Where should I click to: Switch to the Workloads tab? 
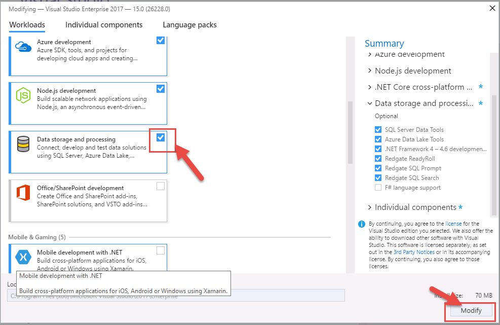pyautogui.click(x=27, y=25)
